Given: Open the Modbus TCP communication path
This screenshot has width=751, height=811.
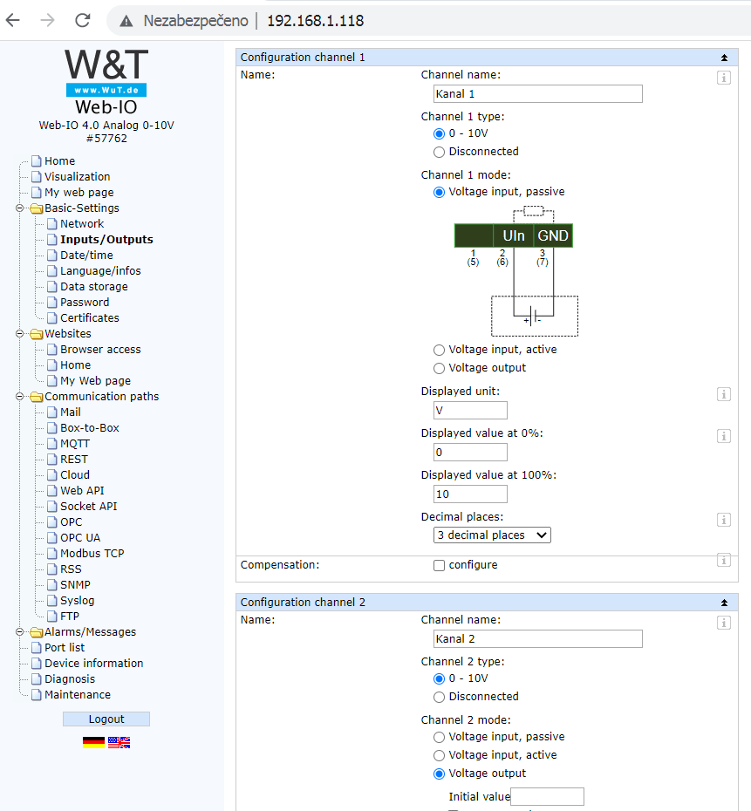Looking at the screenshot, I should [92, 553].
